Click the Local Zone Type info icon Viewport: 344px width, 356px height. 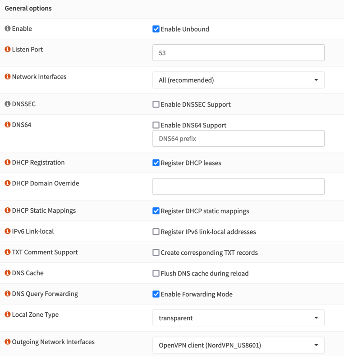[x=8, y=314]
